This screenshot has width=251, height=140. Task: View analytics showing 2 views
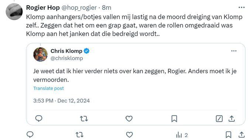pos(182,135)
